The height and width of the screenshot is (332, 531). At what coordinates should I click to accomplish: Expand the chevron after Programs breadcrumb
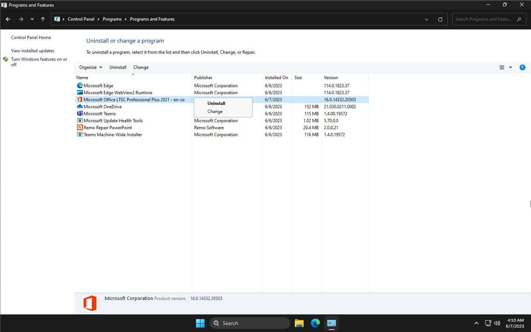coord(126,19)
